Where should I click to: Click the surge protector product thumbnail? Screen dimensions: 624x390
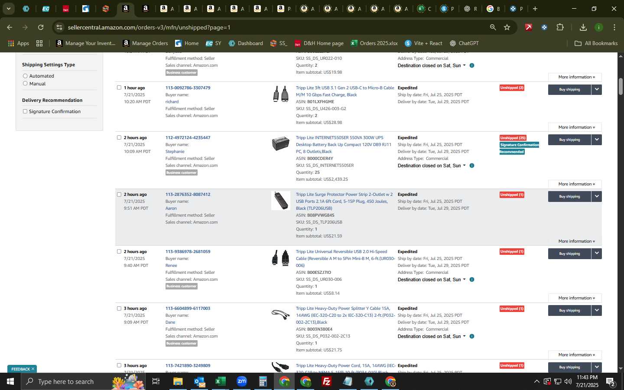[x=281, y=201]
